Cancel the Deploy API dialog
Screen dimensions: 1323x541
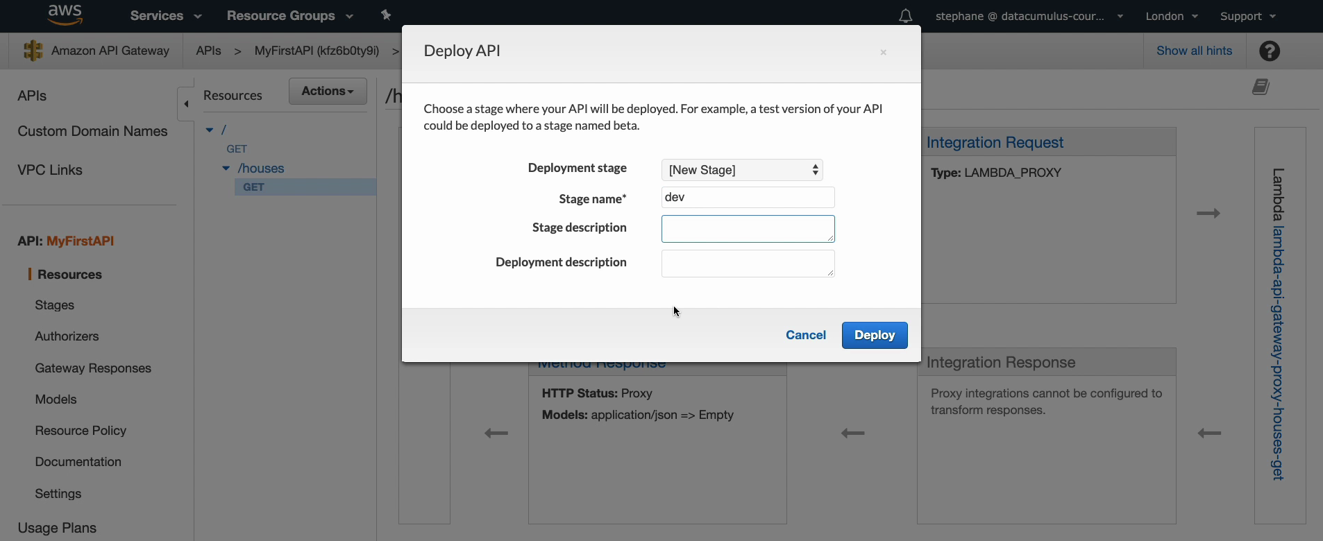pos(806,335)
